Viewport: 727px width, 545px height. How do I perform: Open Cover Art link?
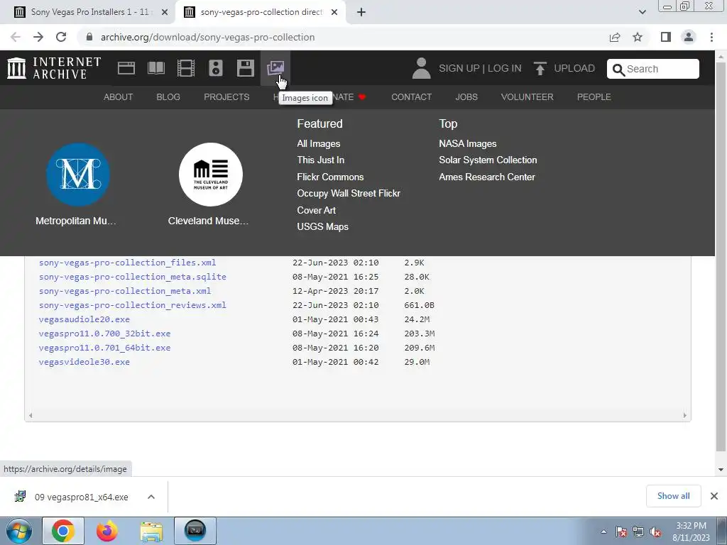coord(316,210)
